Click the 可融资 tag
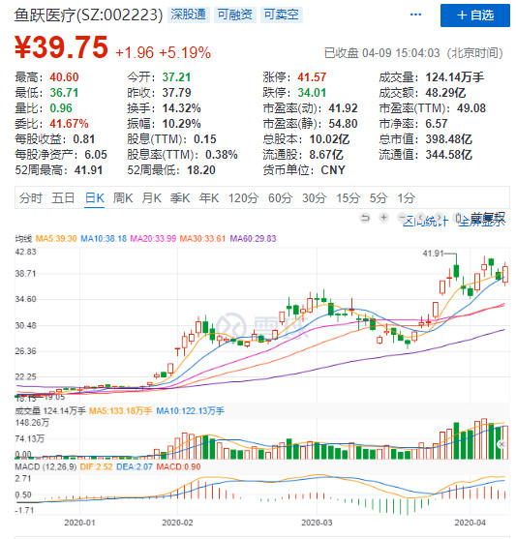 (235, 15)
